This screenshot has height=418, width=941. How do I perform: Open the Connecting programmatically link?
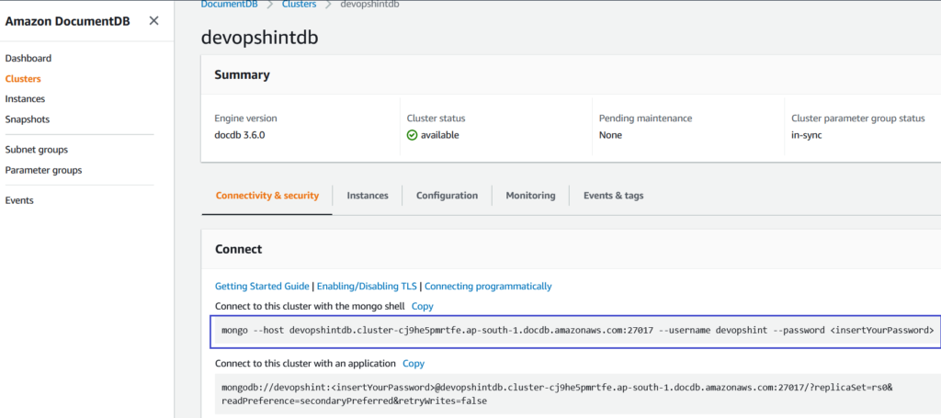pos(488,286)
